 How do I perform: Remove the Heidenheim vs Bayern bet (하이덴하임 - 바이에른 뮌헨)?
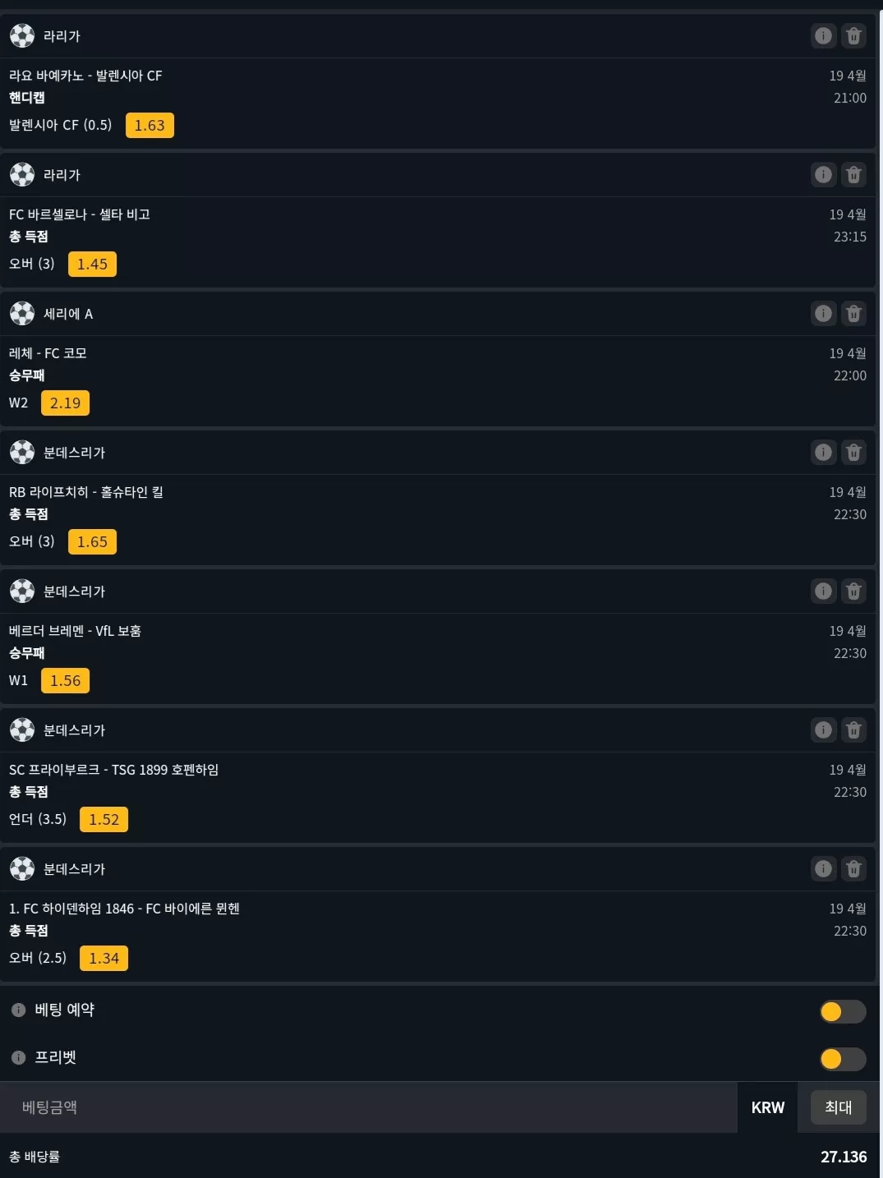[x=853, y=868]
